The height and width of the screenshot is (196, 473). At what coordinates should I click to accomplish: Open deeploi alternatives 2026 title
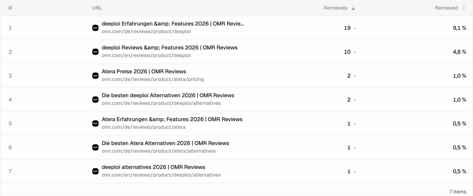(153, 167)
